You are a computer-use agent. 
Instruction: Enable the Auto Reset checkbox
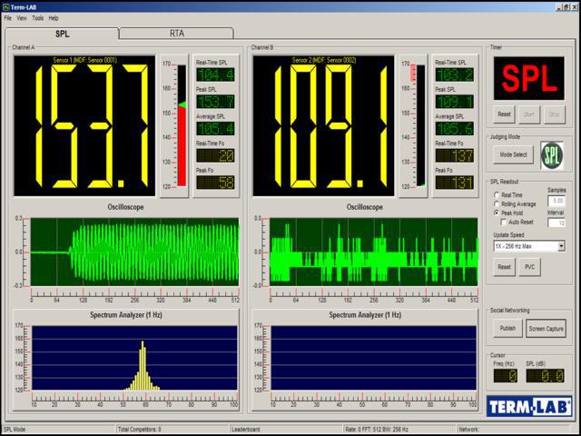point(504,222)
